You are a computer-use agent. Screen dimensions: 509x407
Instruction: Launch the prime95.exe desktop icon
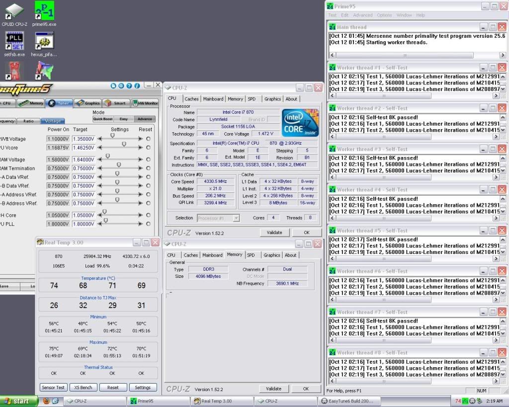point(44,14)
